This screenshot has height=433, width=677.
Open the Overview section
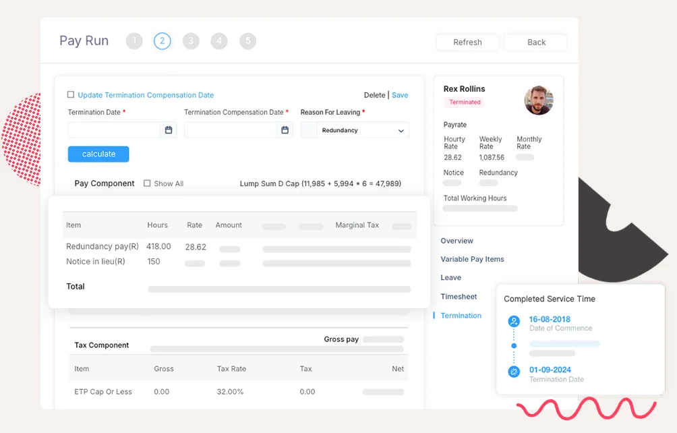[x=457, y=241]
